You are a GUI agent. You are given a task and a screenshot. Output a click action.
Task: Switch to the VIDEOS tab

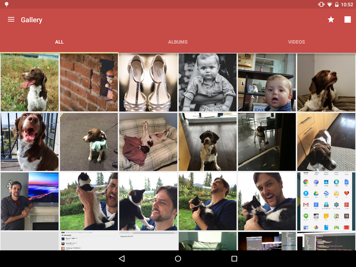click(x=297, y=42)
